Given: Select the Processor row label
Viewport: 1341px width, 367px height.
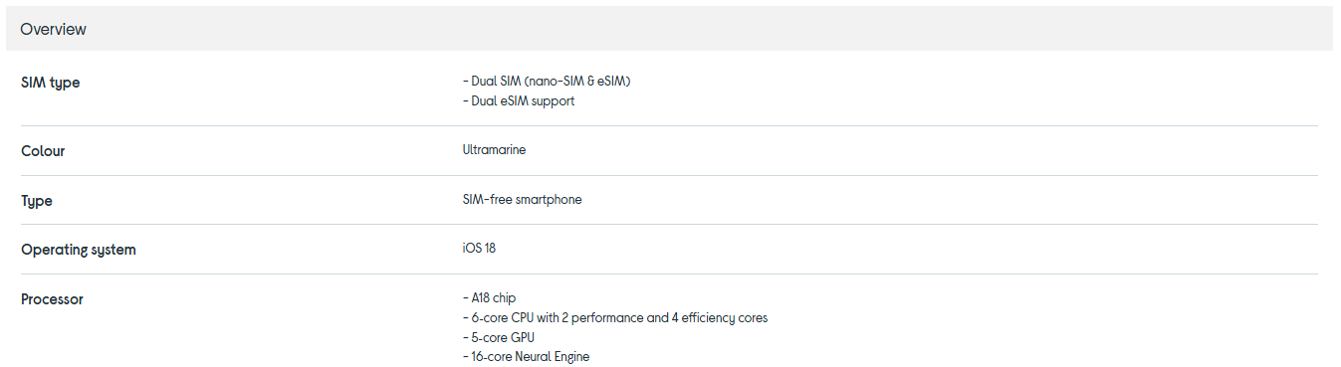Looking at the screenshot, I should click(52, 299).
